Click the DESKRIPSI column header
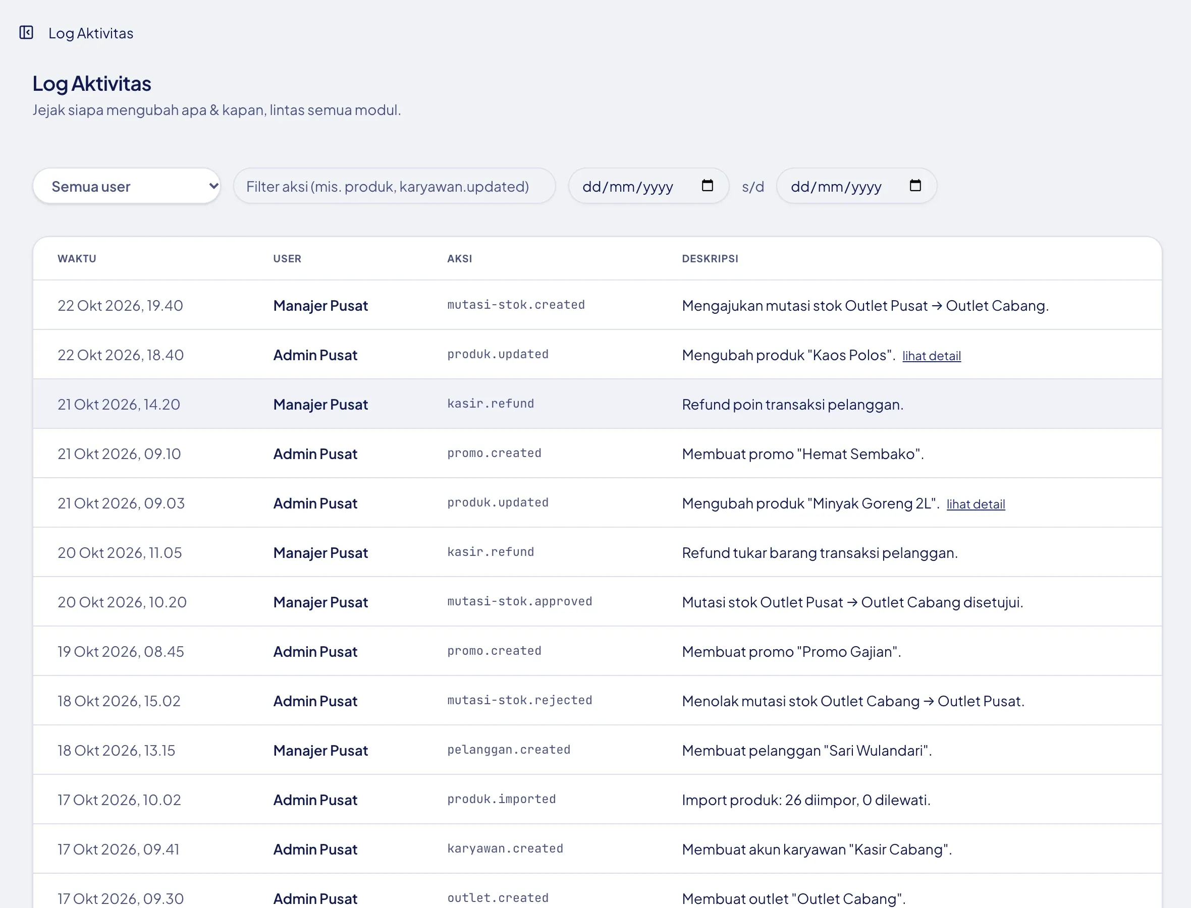 click(x=710, y=258)
